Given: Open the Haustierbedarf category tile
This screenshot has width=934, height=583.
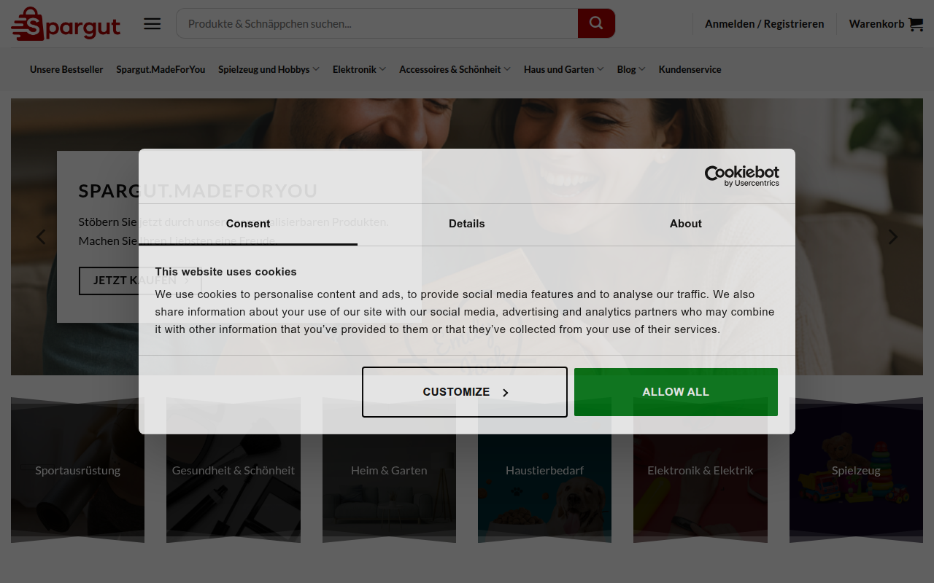Looking at the screenshot, I should (x=544, y=470).
